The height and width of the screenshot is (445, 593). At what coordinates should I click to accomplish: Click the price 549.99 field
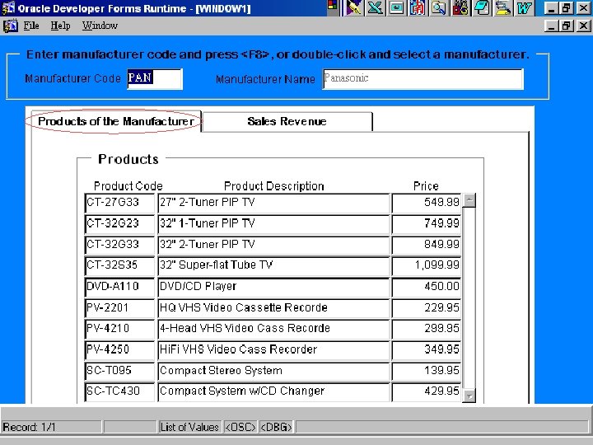[427, 203]
